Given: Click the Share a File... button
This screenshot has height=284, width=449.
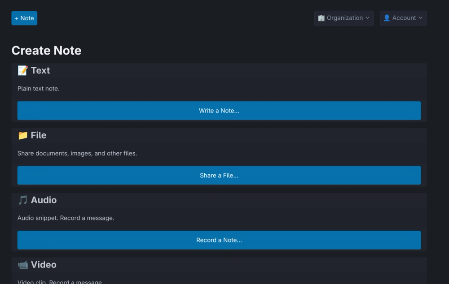Looking at the screenshot, I should tap(219, 176).
